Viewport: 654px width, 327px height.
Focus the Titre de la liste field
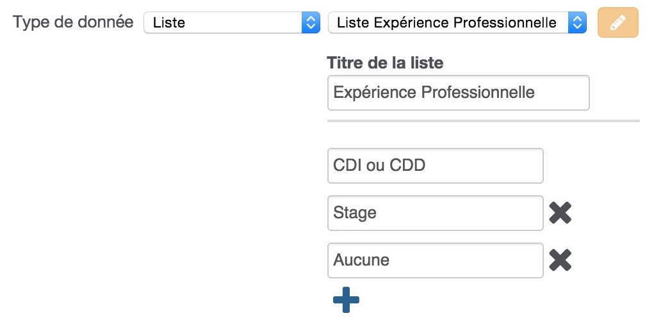click(x=459, y=93)
